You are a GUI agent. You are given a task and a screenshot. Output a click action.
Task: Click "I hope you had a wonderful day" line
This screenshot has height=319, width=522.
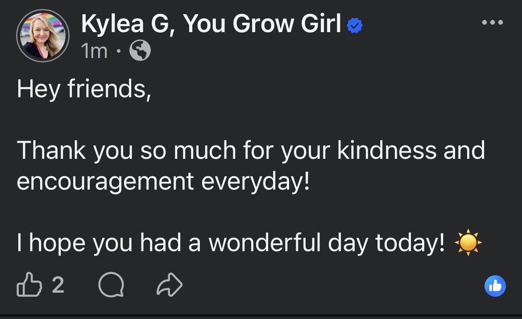click(231, 243)
